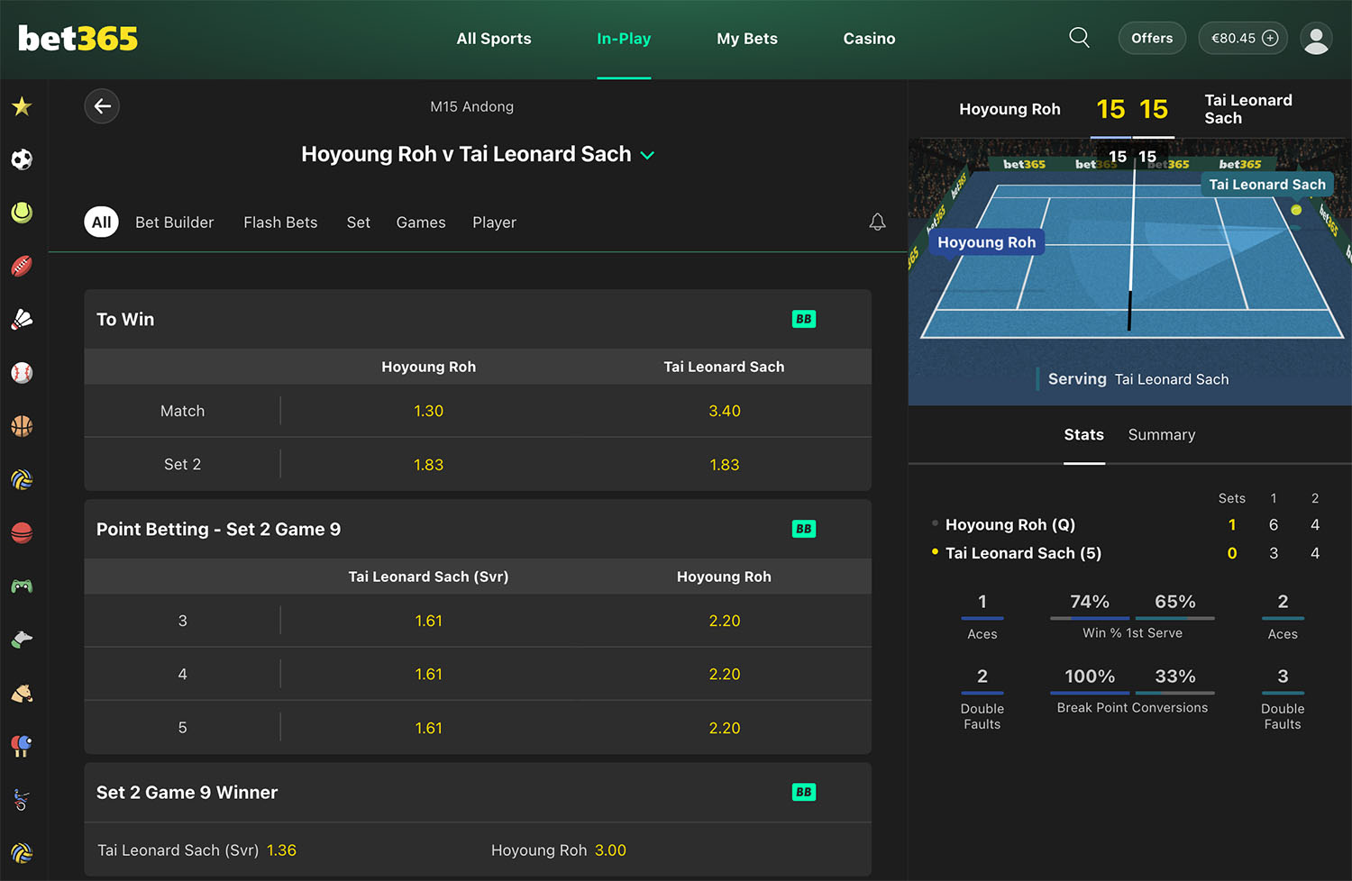
Task: Open the search magnifier icon
Action: pyautogui.click(x=1079, y=38)
